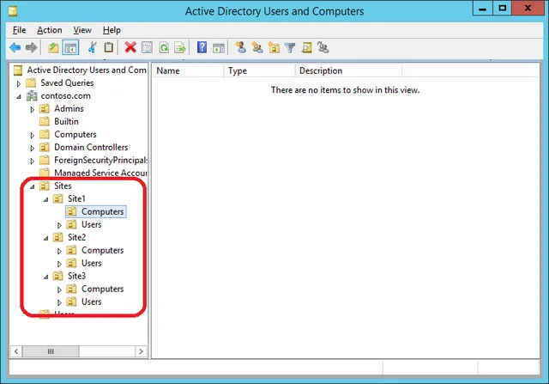
Task: Open the Action menu
Action: pos(50,31)
